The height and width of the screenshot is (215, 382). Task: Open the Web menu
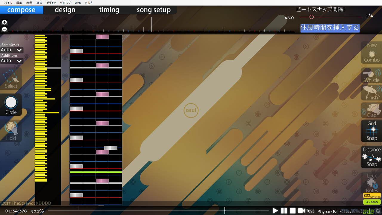click(78, 3)
